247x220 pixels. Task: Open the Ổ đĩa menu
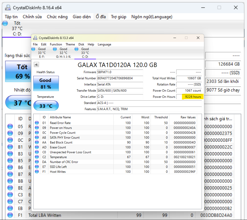point(101,17)
